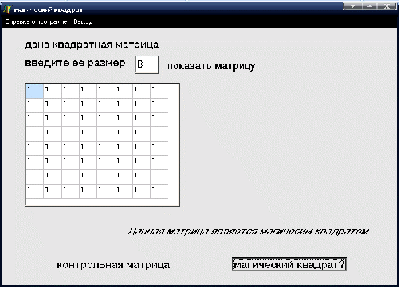Click the application icon in the title bar

(8, 9)
